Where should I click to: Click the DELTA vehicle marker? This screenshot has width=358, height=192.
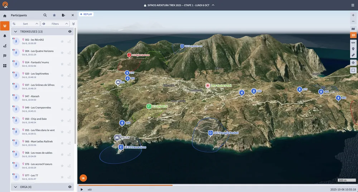tap(117, 138)
